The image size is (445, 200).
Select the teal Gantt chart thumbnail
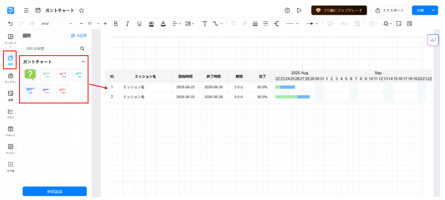[x=79, y=75]
